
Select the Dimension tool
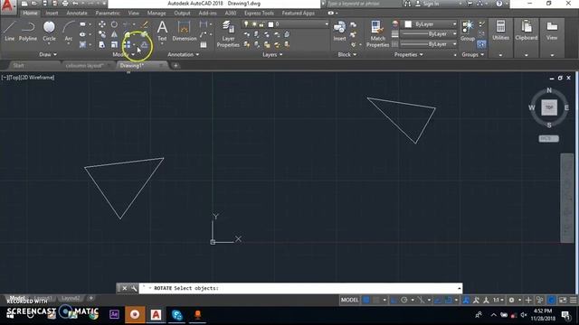(185, 31)
